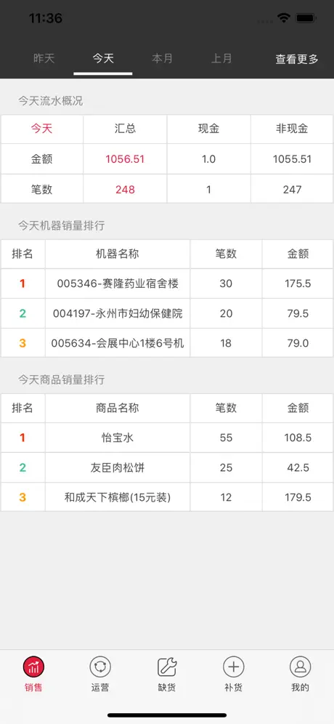The image size is (334, 724).
Task: Tap the status bar time 11:36
Action: (x=46, y=18)
